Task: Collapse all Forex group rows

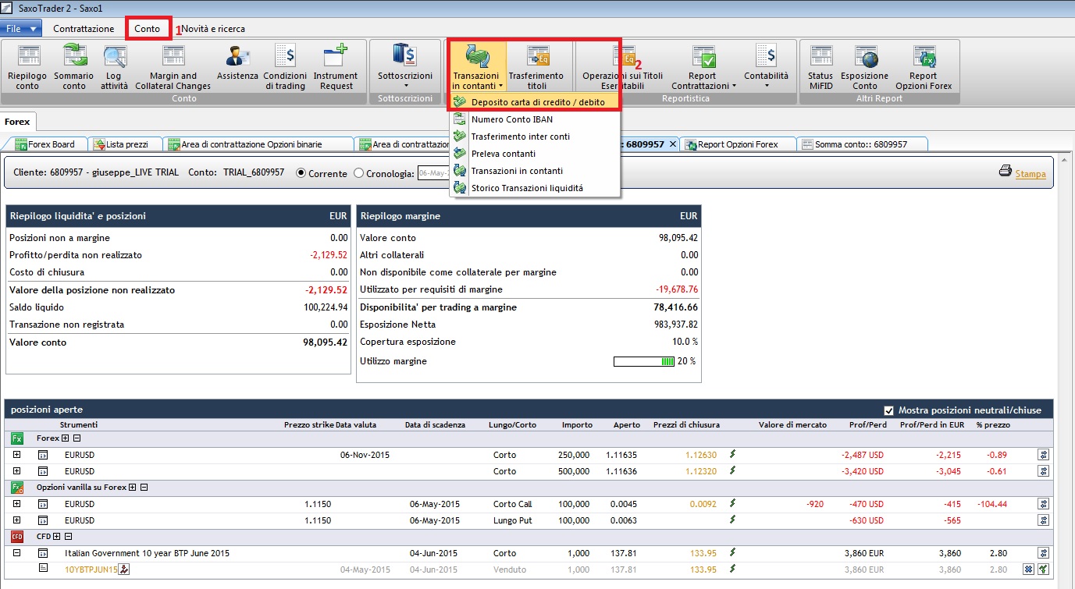Action: [77, 438]
